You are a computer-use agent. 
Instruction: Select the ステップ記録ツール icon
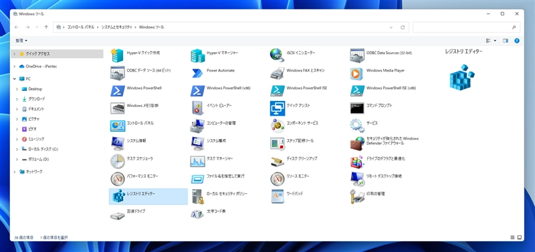pyautogui.click(x=277, y=144)
